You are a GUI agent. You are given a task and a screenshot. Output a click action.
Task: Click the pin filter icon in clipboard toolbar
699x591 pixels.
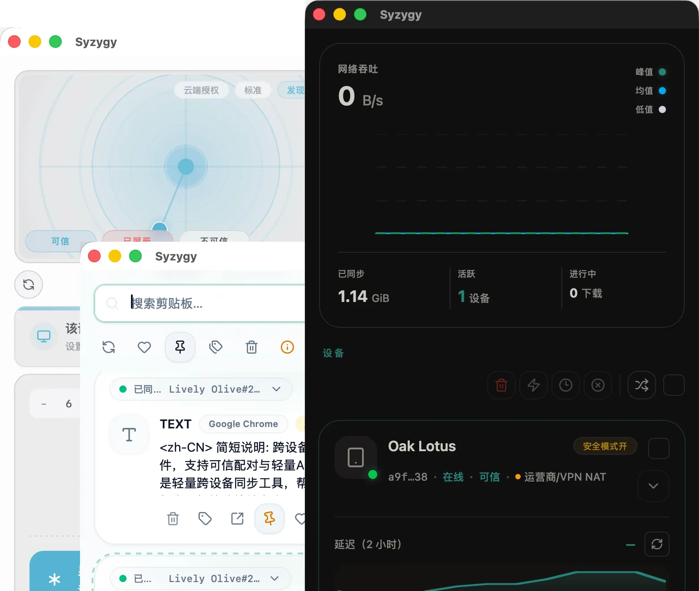[x=180, y=347]
